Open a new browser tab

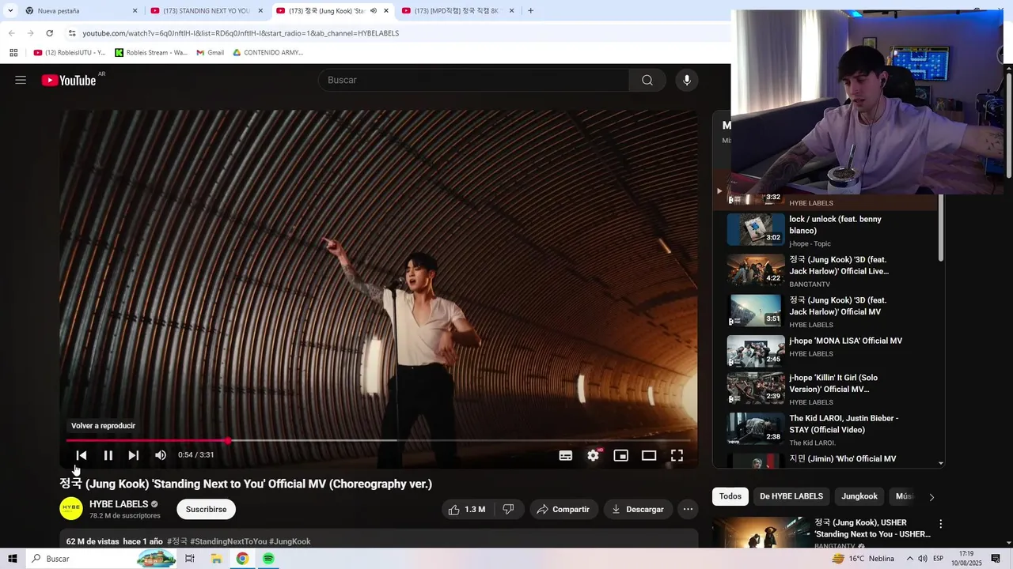coord(530,11)
